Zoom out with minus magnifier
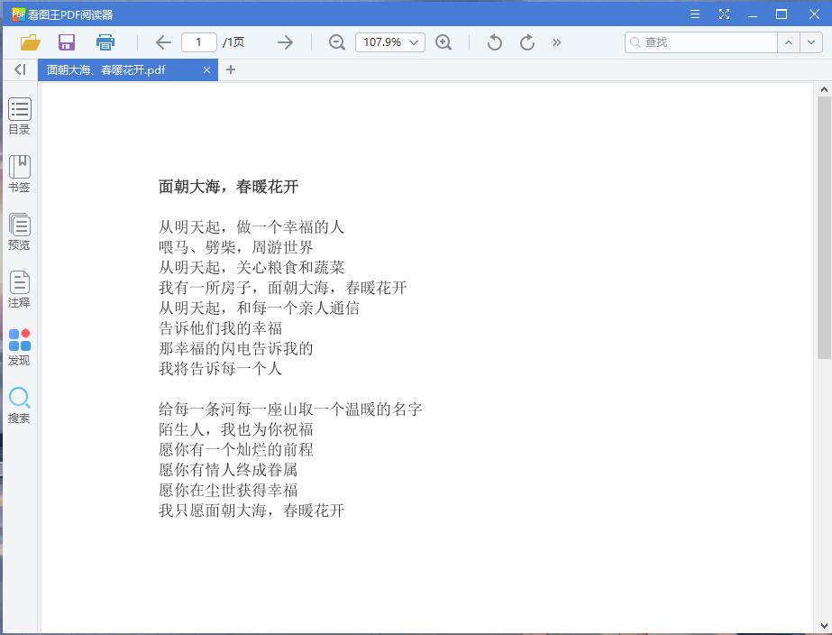The height and width of the screenshot is (635, 832). (x=337, y=42)
